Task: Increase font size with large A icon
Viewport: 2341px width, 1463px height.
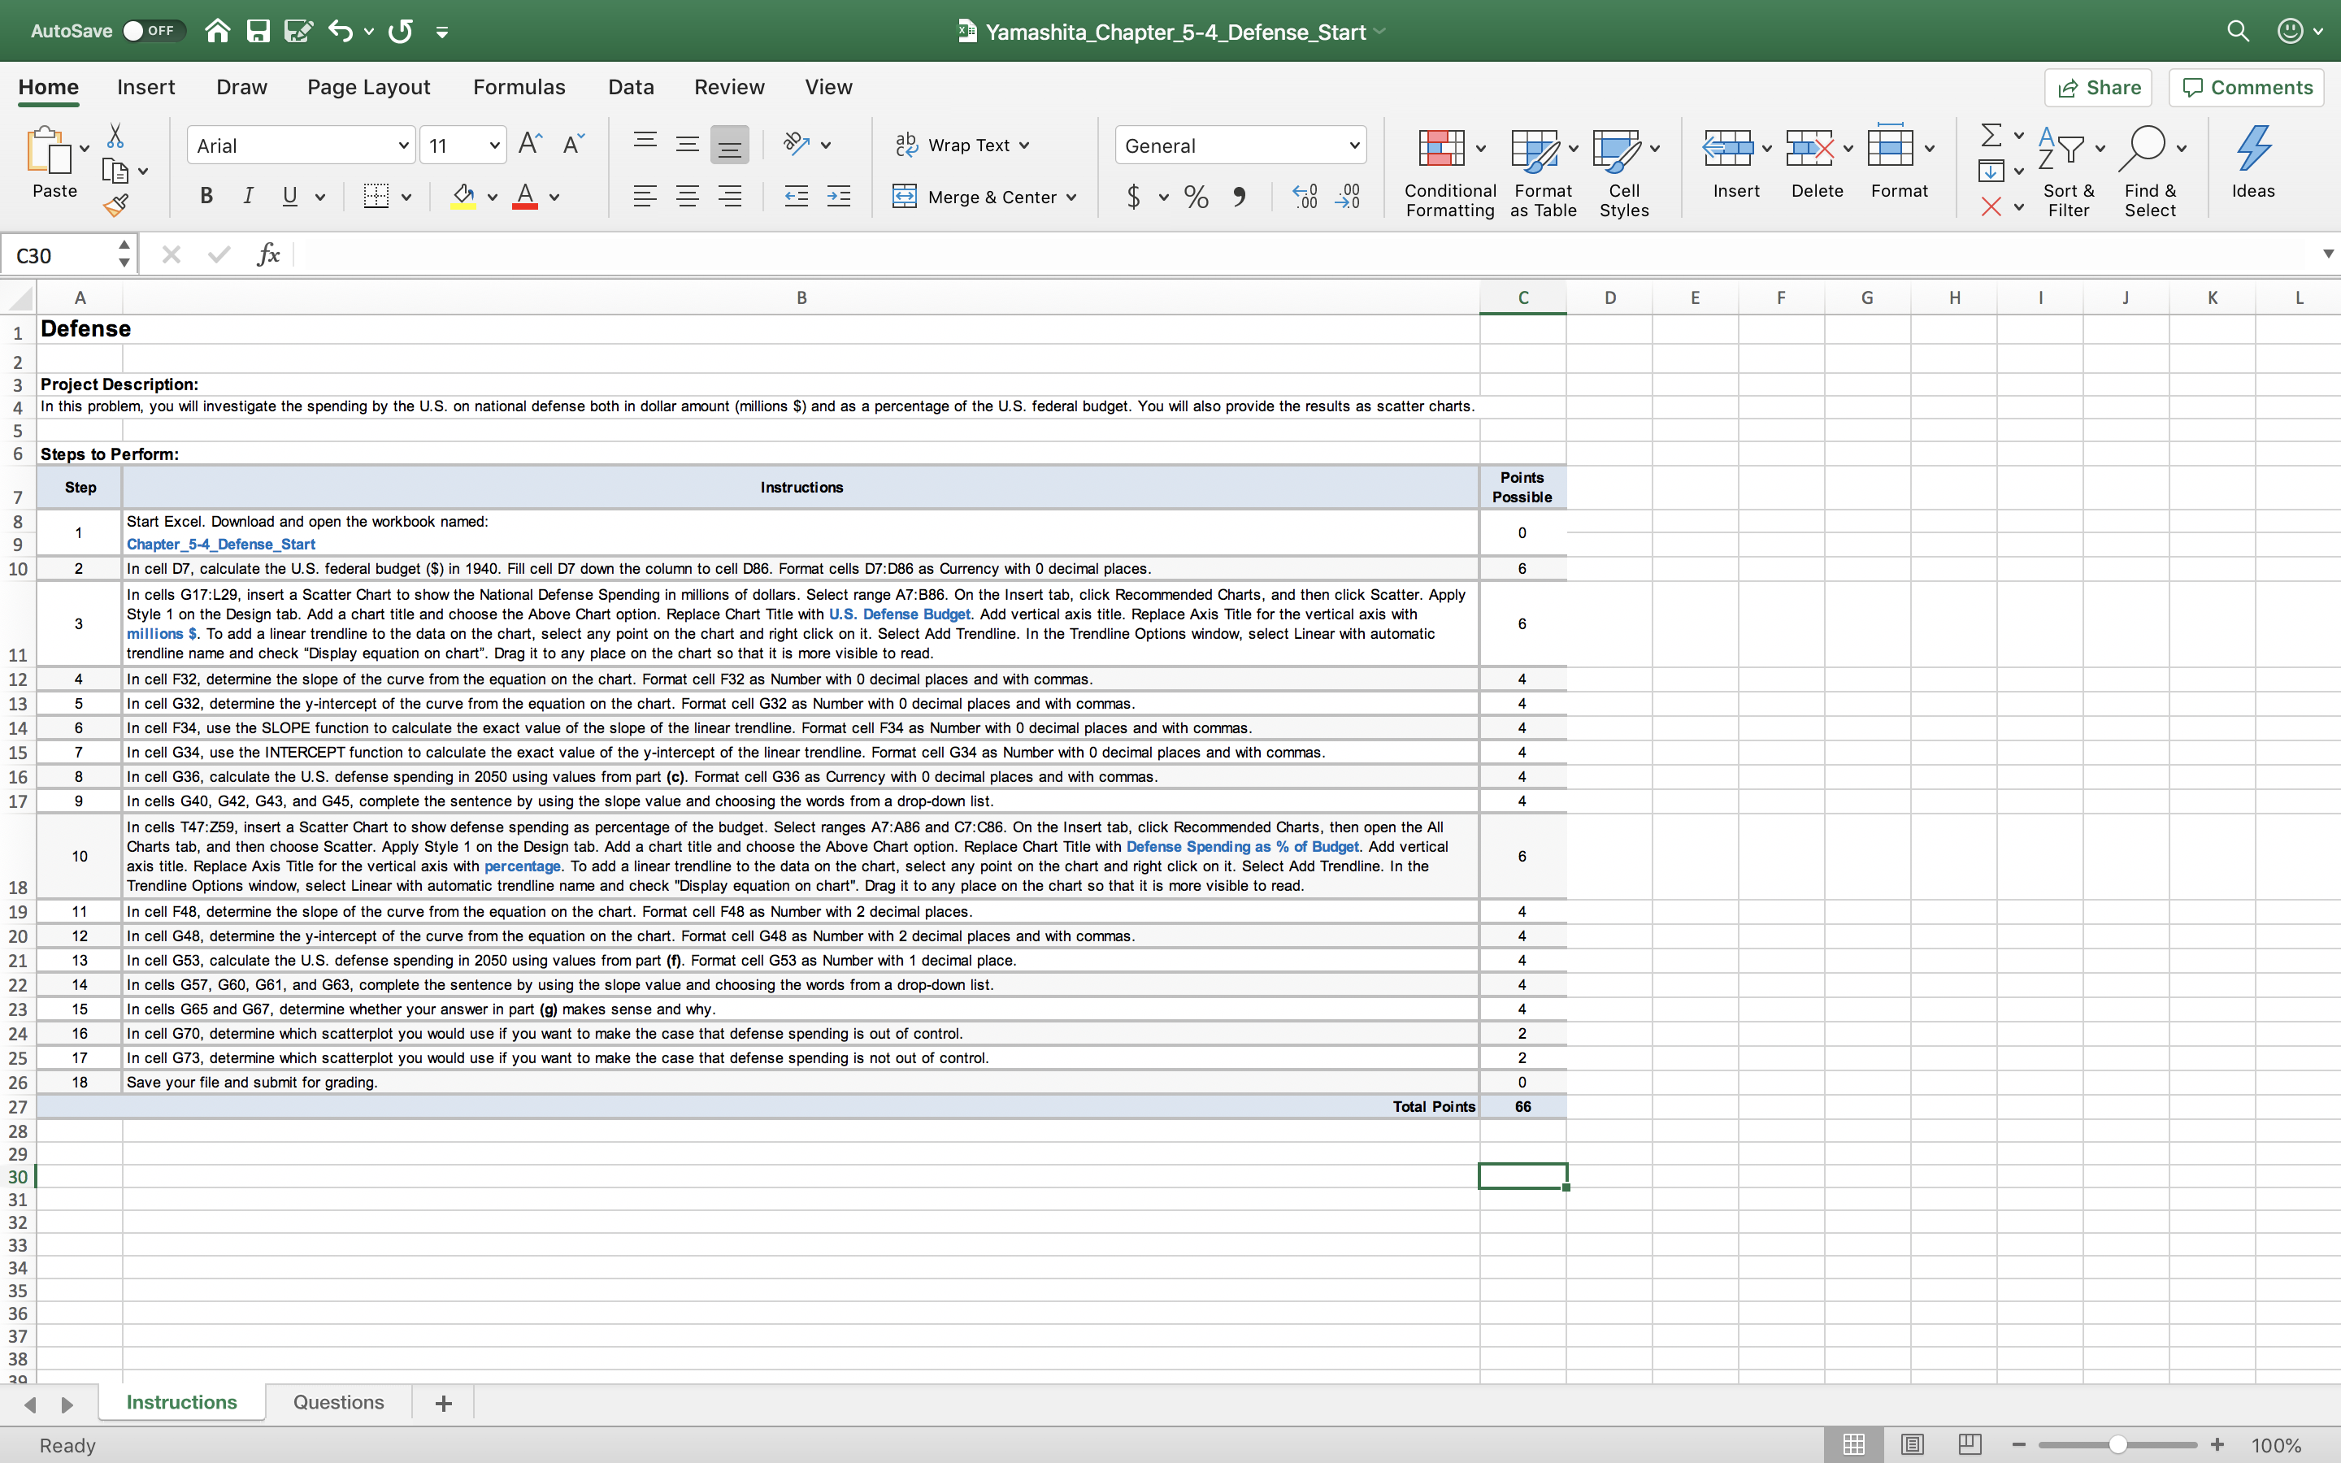Action: click(x=530, y=144)
